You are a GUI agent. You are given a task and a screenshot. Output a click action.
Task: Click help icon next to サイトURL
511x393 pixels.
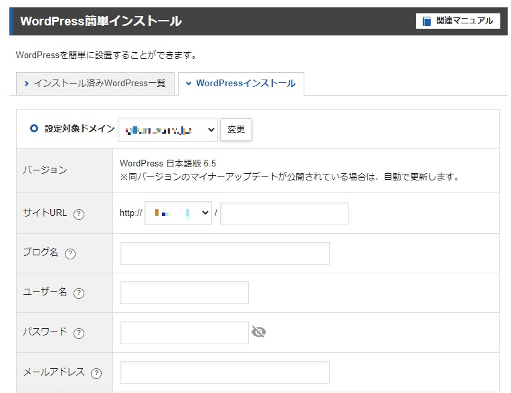[79, 215]
